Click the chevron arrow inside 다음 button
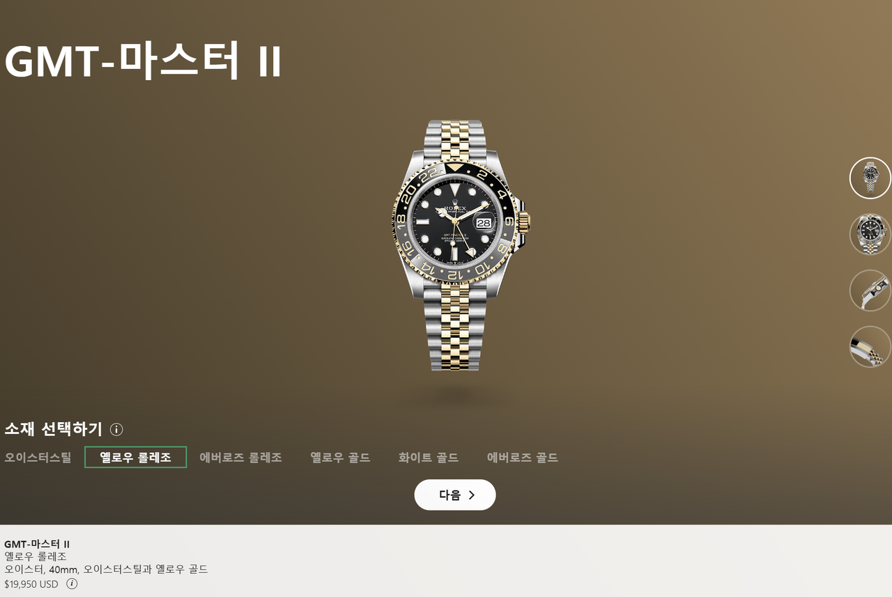 point(472,495)
